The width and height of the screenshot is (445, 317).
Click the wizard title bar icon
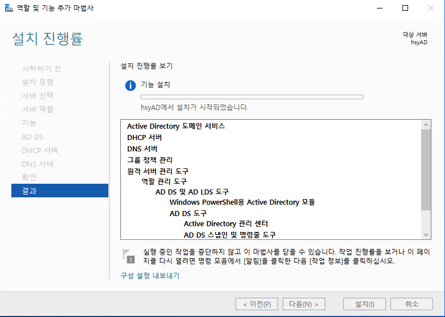click(9, 8)
